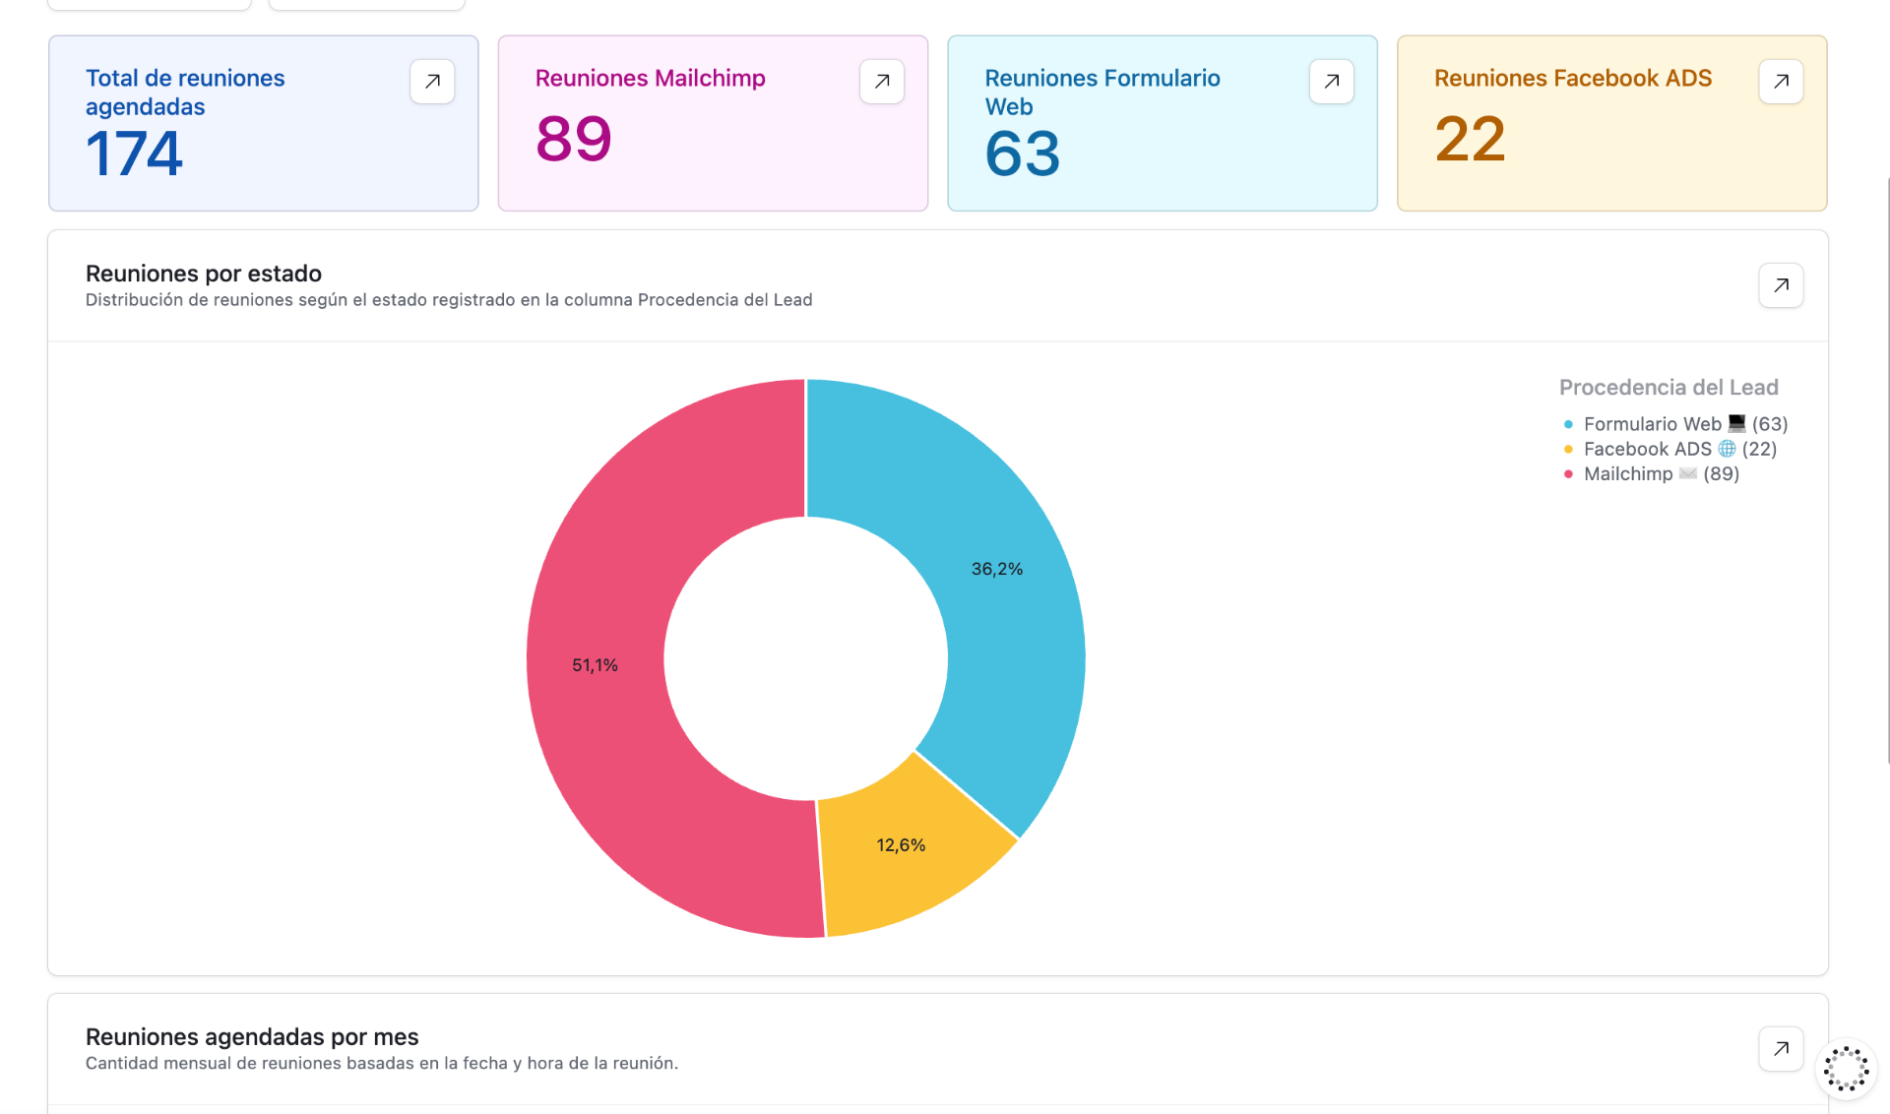
Task: Click the 63 Formulario Web value
Action: (x=1023, y=154)
